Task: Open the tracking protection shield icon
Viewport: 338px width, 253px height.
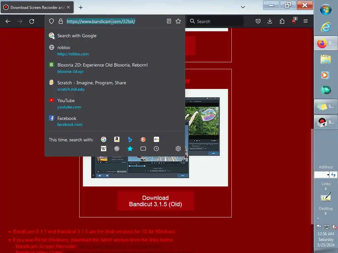Action: 51,21
